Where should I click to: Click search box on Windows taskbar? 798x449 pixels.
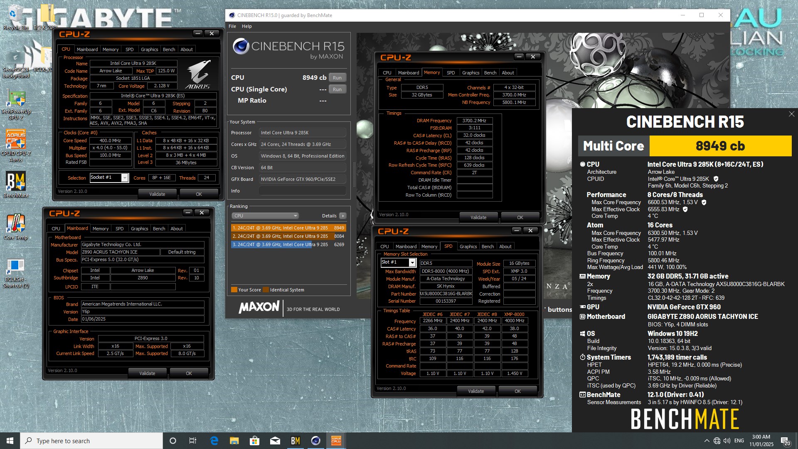pyautogui.click(x=91, y=441)
